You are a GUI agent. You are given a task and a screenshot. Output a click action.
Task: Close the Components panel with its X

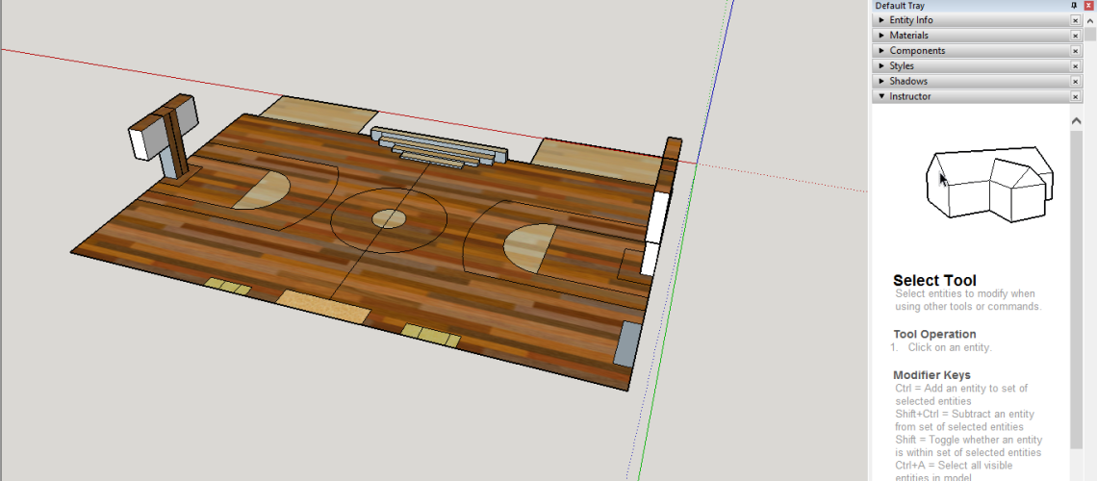click(x=1076, y=51)
